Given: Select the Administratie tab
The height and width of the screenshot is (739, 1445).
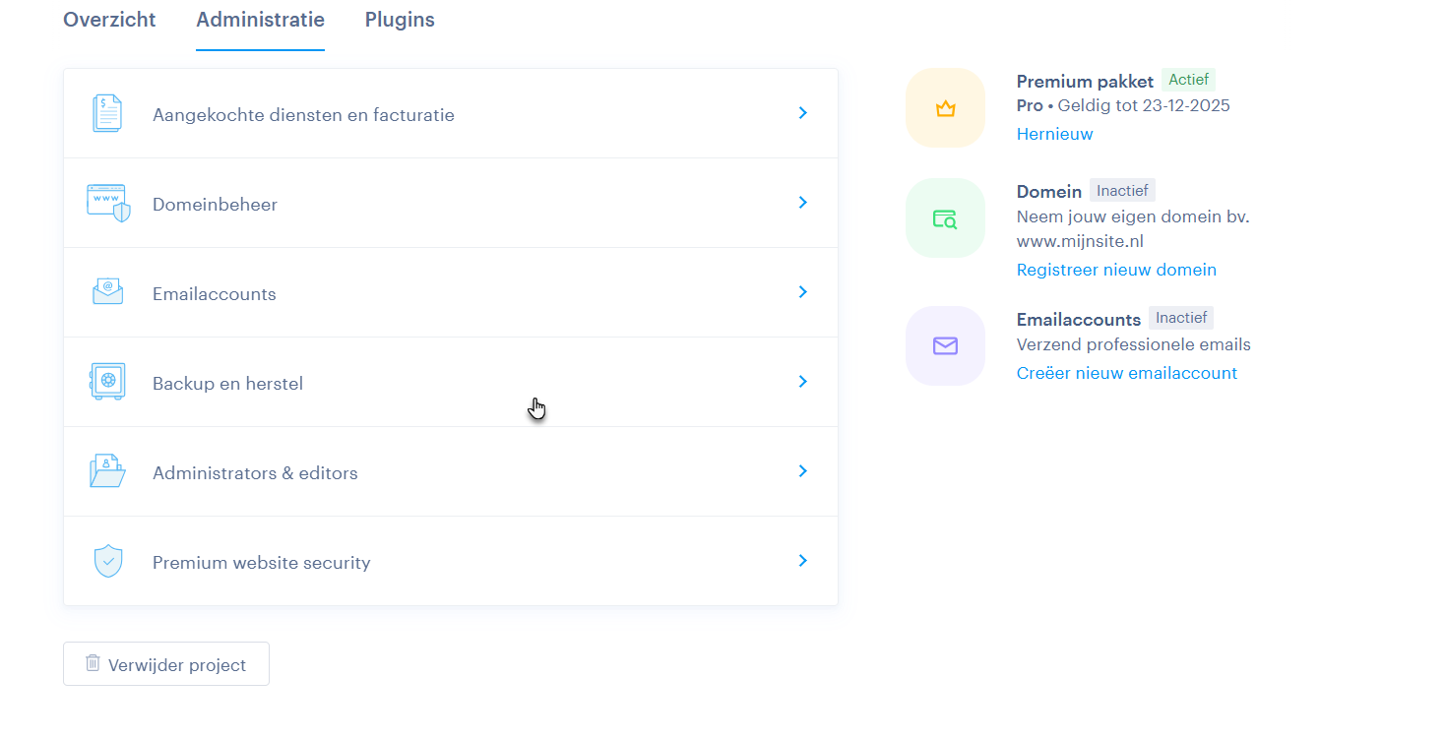Looking at the screenshot, I should (260, 20).
